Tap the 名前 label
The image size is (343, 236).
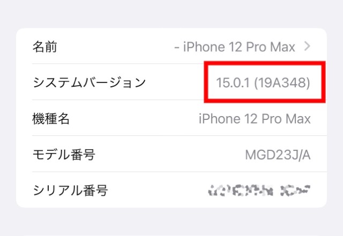[x=45, y=47]
